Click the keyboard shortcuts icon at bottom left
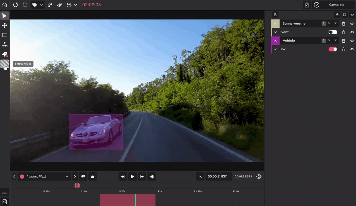The height and width of the screenshot is (206, 356). coord(5,192)
